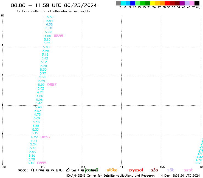
Task: Click the '0856' time marker
Action: [45, 137]
